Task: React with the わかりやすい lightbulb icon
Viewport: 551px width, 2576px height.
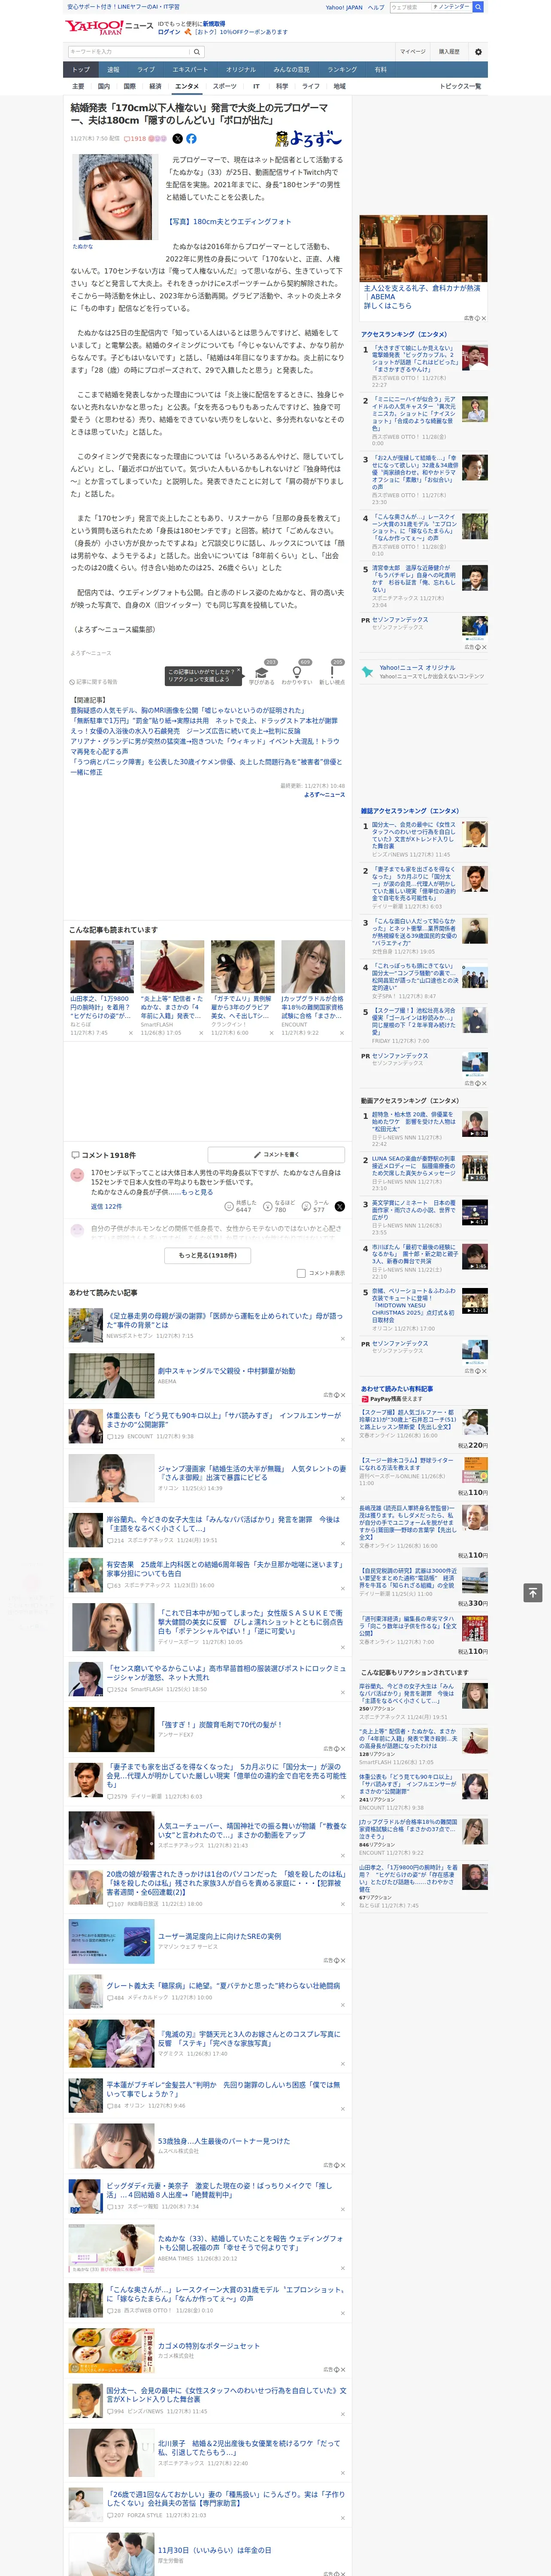Action: (x=296, y=673)
